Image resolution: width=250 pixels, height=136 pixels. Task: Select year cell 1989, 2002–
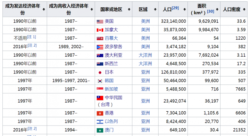pyautogui.click(x=71, y=47)
